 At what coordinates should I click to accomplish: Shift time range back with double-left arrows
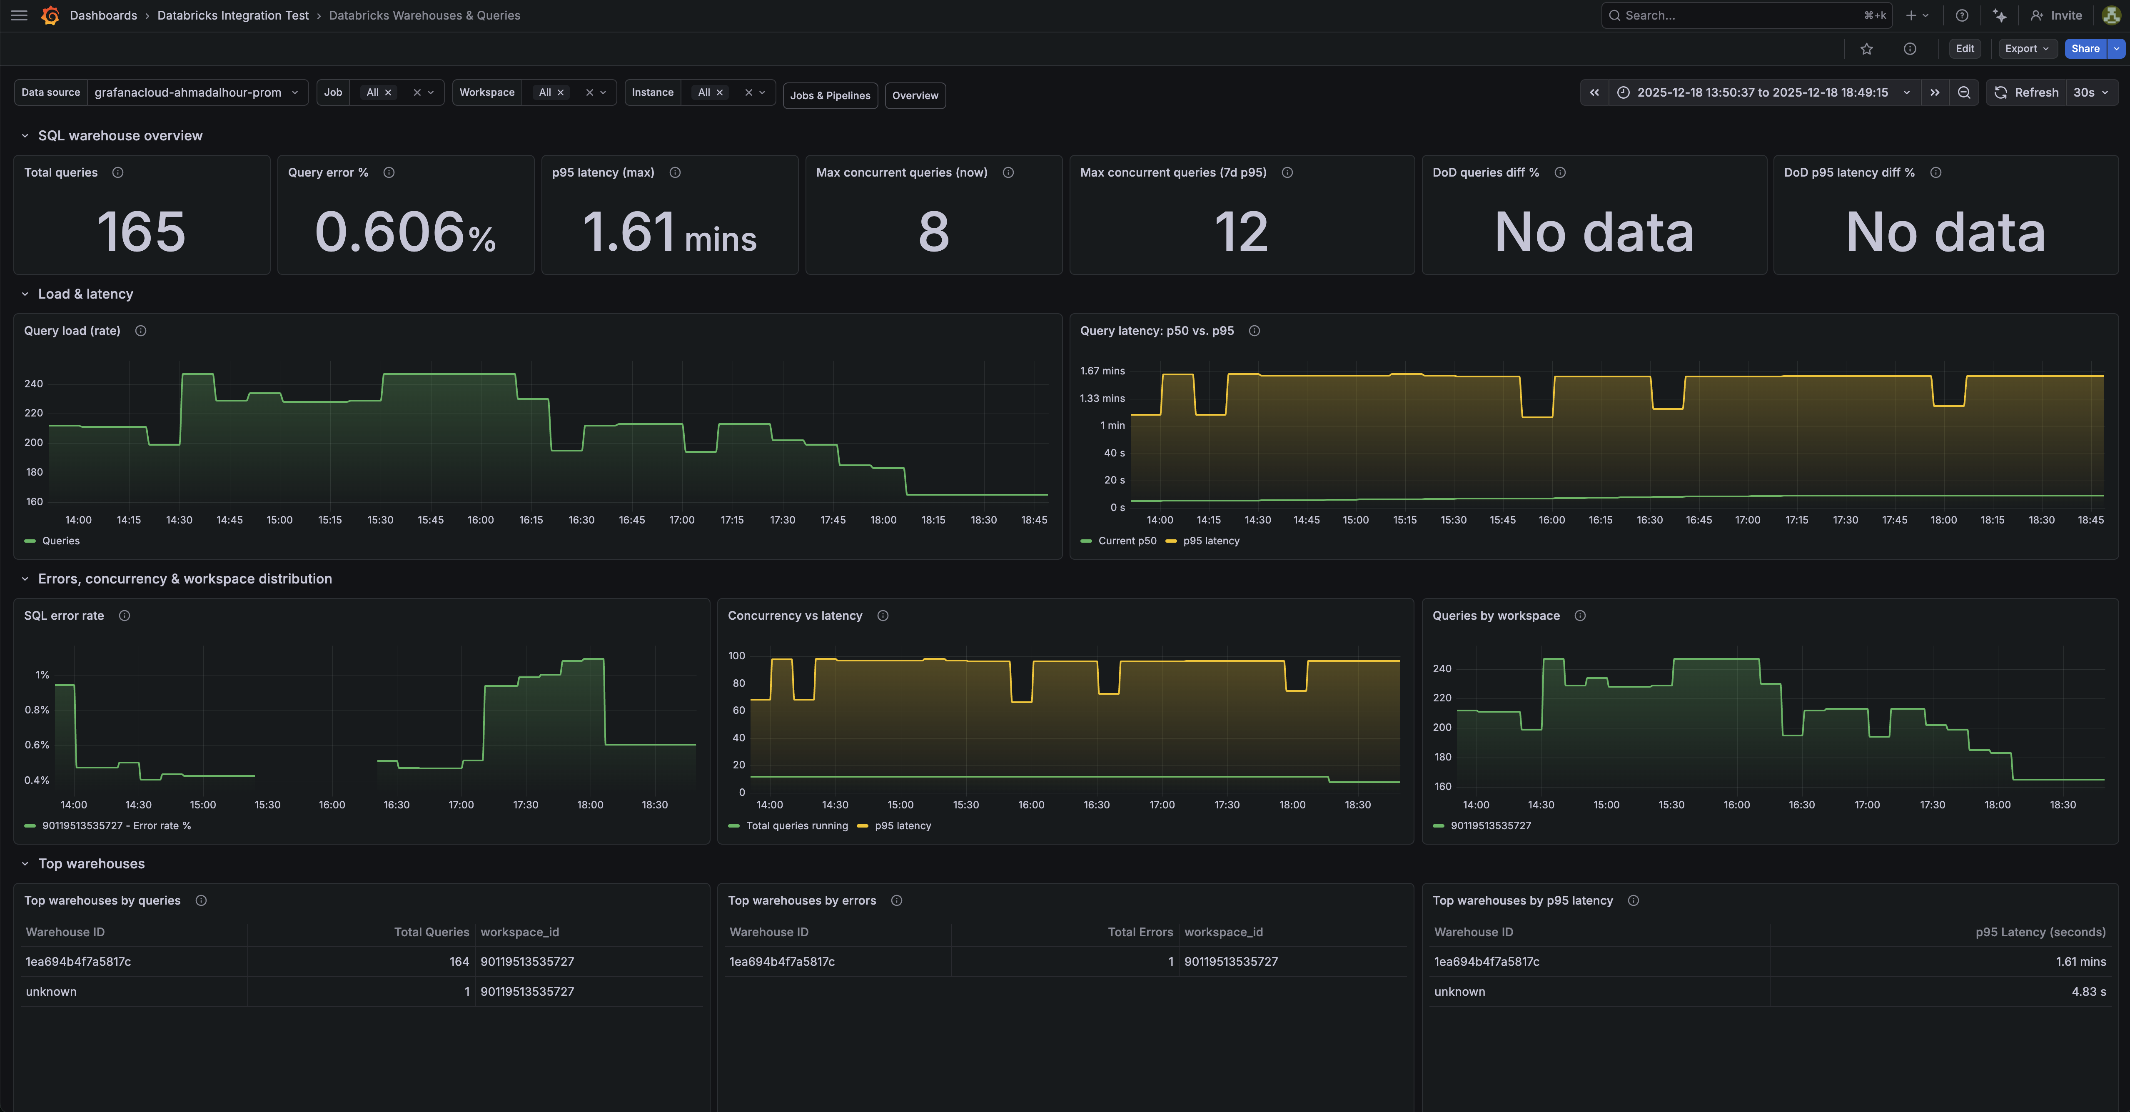point(1594,92)
